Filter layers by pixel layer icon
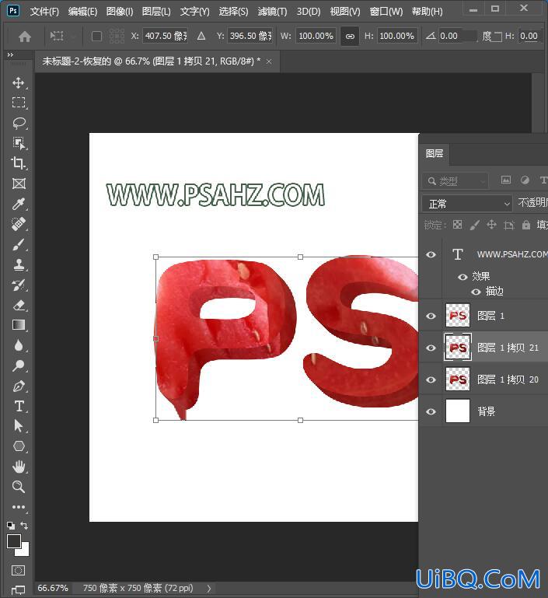 [506, 180]
